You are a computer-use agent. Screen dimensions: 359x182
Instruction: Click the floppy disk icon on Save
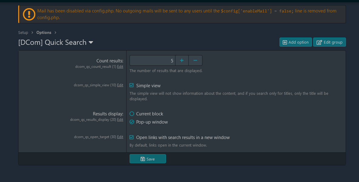pos(143,159)
